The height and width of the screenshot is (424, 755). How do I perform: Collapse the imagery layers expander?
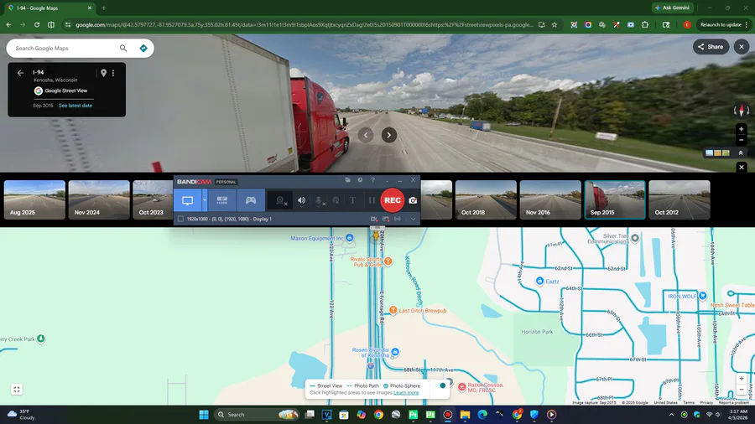741,153
